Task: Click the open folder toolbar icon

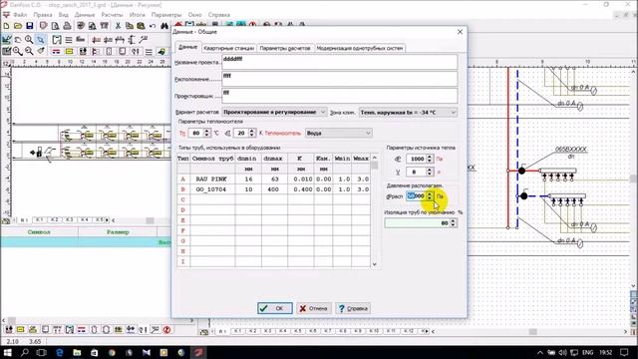Action: coord(18,26)
